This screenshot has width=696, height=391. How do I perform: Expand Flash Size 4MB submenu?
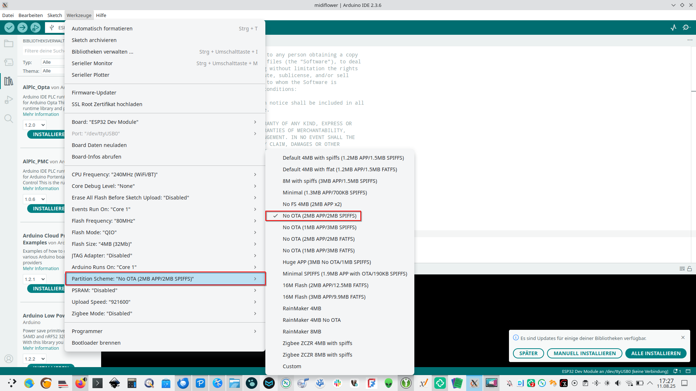tap(165, 244)
